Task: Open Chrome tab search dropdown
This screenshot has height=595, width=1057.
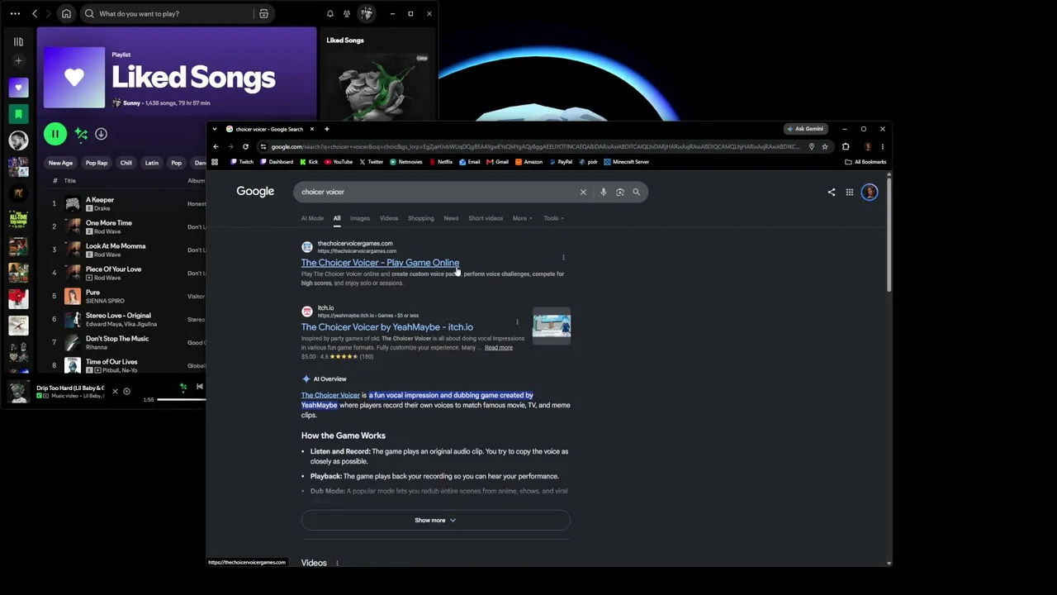Action: [215, 129]
